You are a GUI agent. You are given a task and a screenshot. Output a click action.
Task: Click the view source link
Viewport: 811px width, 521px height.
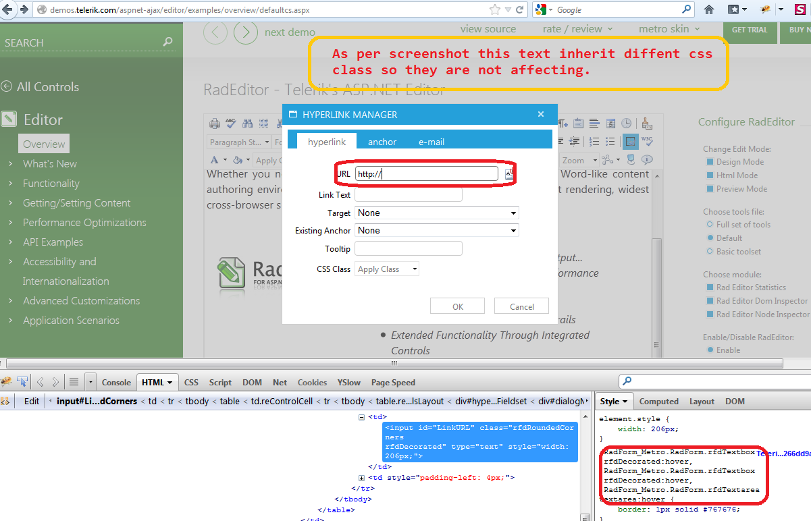click(488, 29)
